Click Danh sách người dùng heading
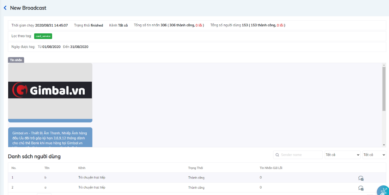The image size is (389, 195). [34, 156]
